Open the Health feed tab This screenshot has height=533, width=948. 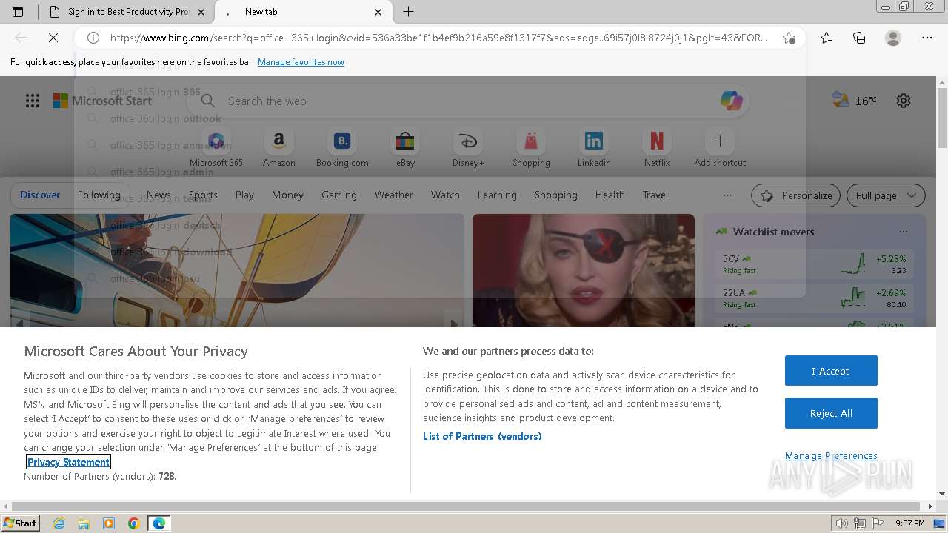[x=610, y=195]
